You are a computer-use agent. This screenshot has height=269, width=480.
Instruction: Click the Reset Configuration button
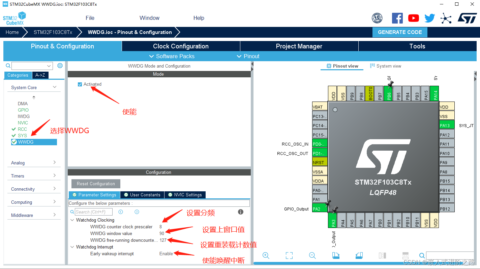(x=96, y=184)
